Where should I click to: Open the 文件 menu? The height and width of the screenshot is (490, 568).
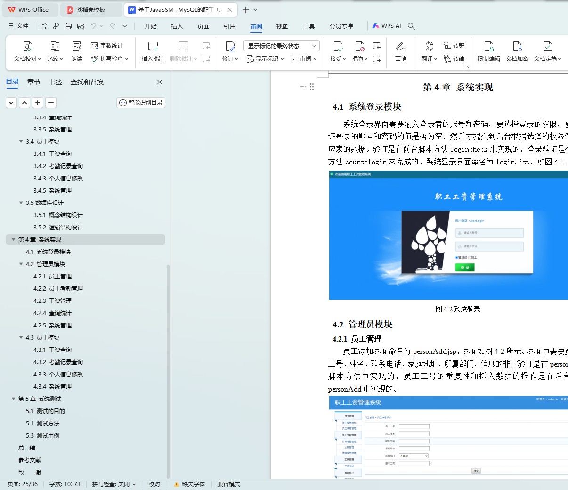click(x=19, y=26)
